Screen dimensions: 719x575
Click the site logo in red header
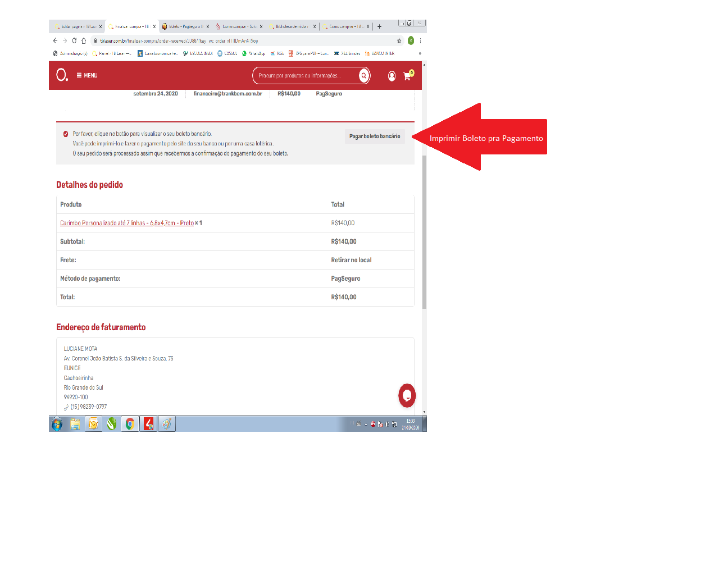pos(62,75)
